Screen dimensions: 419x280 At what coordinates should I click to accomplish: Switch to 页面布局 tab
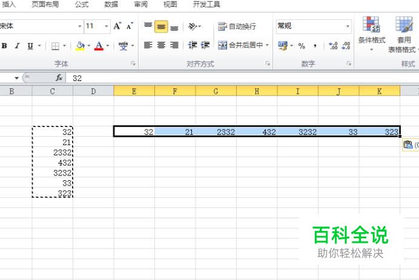point(45,4)
